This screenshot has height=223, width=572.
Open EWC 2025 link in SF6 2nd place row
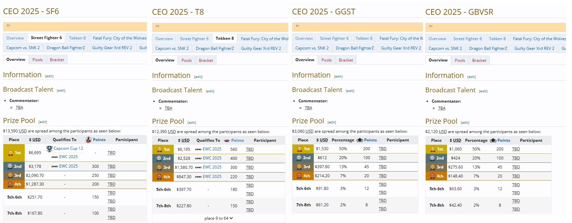tap(68, 166)
